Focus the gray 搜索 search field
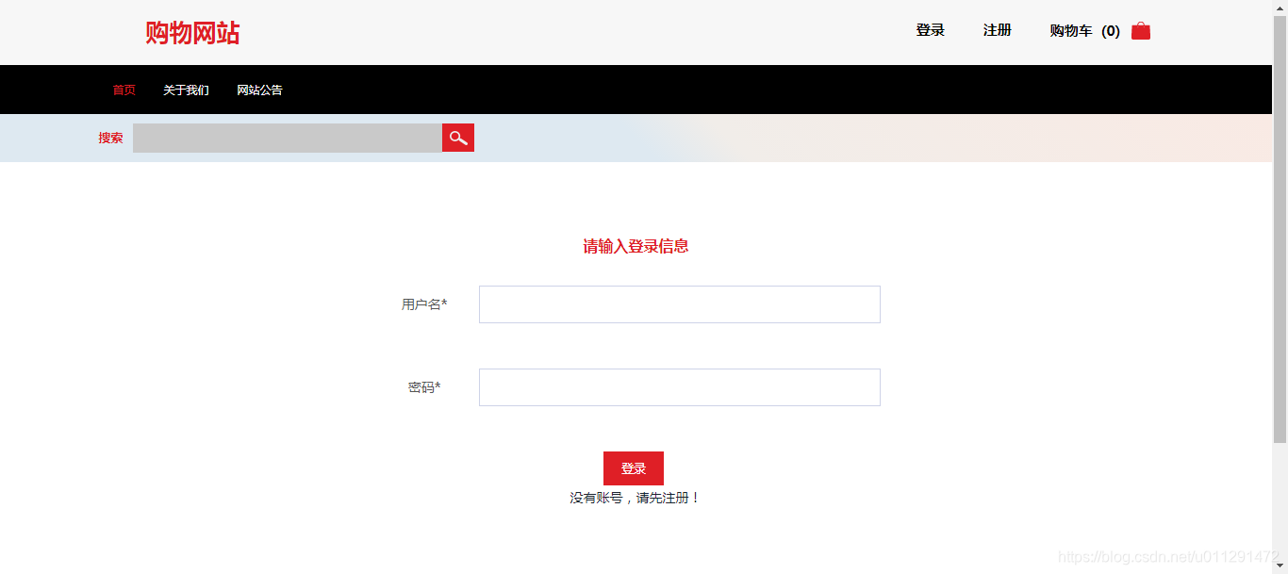Image resolution: width=1288 pixels, height=574 pixels. point(288,138)
